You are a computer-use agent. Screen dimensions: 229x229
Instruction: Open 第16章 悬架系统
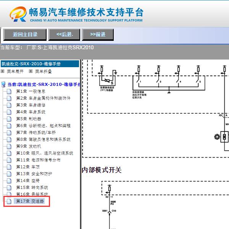click(32, 194)
